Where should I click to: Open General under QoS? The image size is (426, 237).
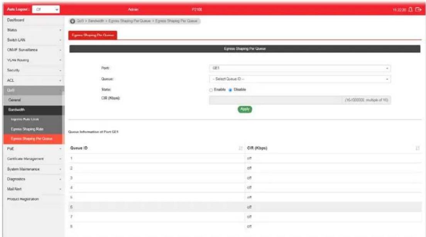pos(33,100)
